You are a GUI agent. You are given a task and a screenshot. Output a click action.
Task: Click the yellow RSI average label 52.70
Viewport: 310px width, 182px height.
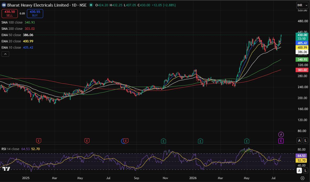301,161
